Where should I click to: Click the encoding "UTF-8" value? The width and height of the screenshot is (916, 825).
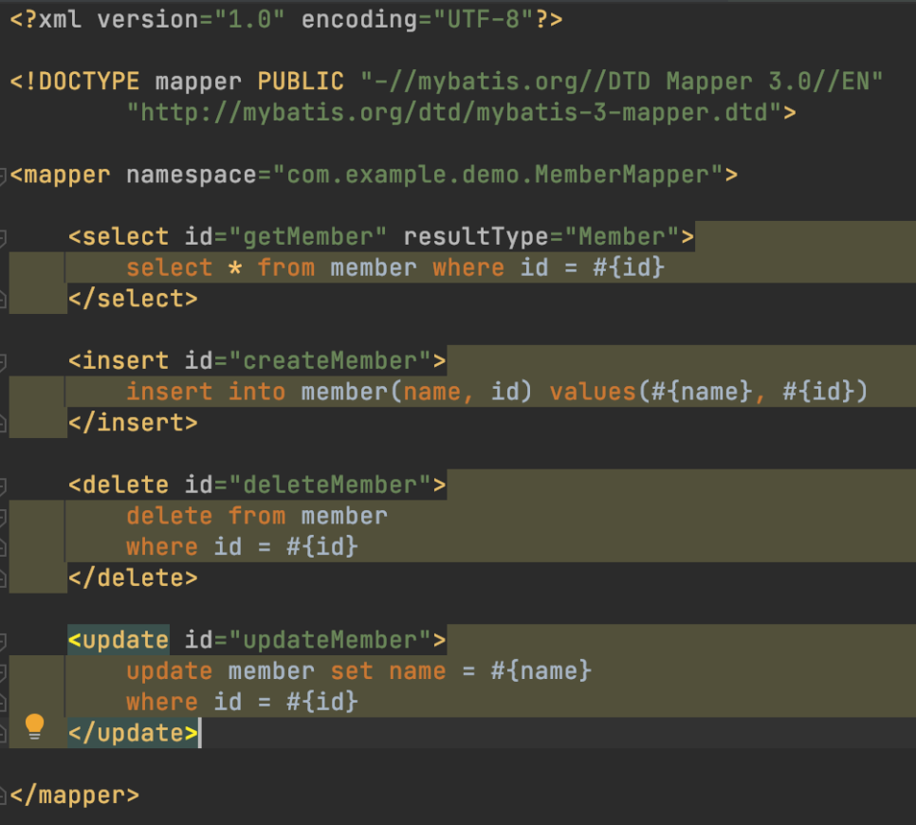tap(483, 20)
